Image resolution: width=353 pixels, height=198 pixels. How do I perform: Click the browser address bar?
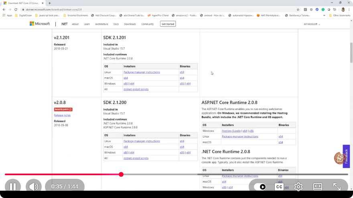(x=158, y=10)
